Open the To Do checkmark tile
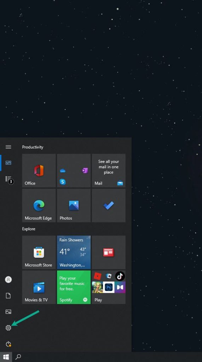 [x=109, y=205]
